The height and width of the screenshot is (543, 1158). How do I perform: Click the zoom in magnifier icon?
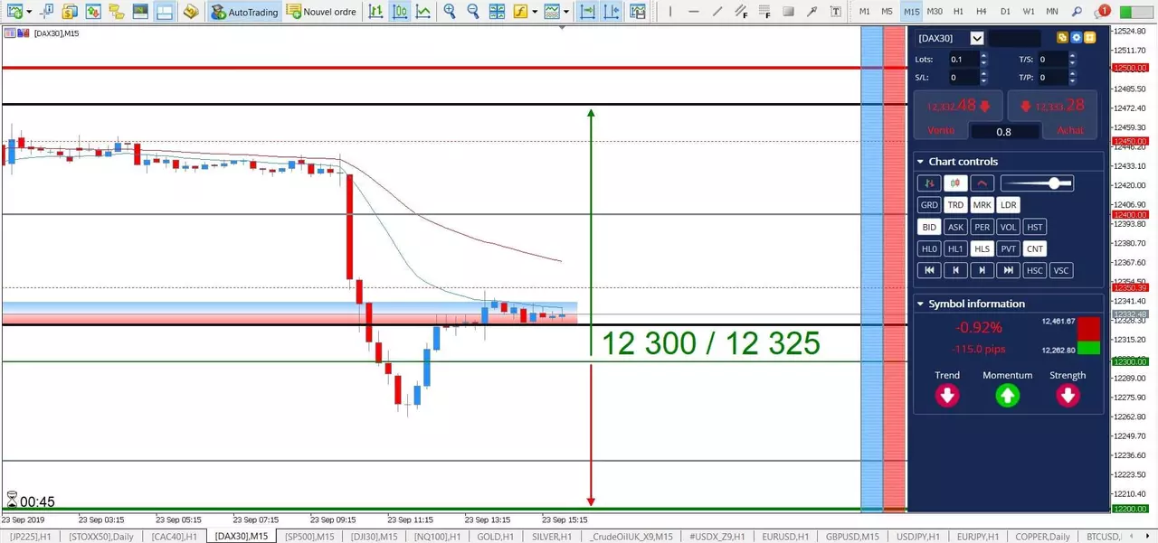pyautogui.click(x=450, y=12)
